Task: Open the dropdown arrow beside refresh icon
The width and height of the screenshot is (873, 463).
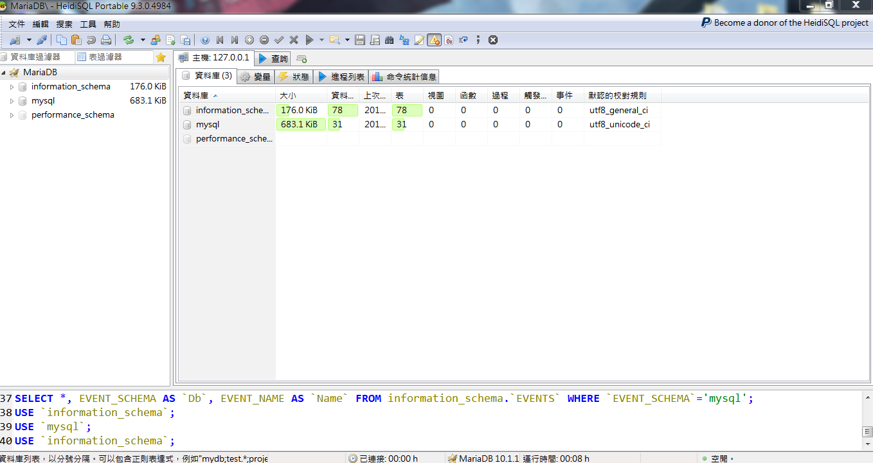Action: [143, 40]
